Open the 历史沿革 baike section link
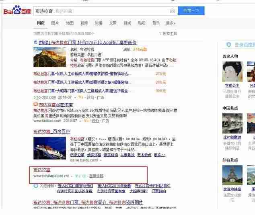The image size is (255, 215). [77, 155]
